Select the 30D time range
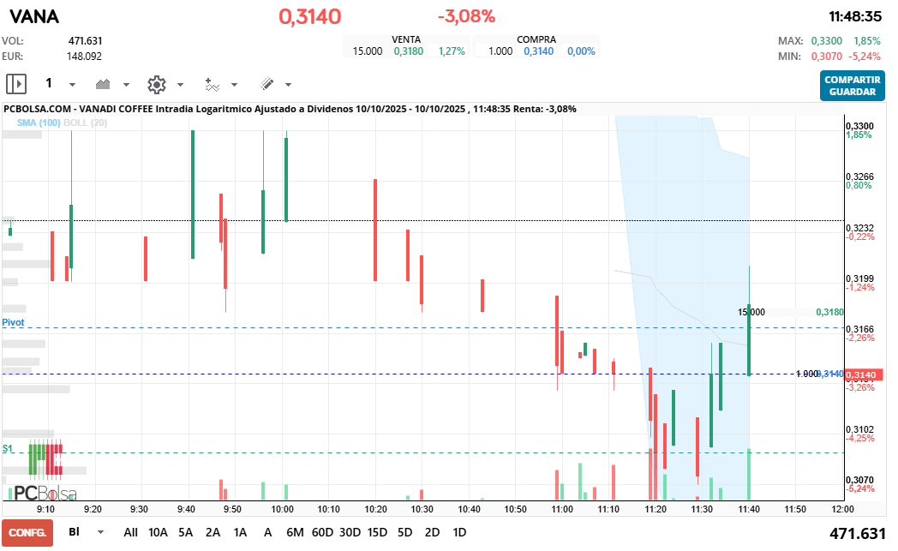The height and width of the screenshot is (551, 898). click(350, 532)
